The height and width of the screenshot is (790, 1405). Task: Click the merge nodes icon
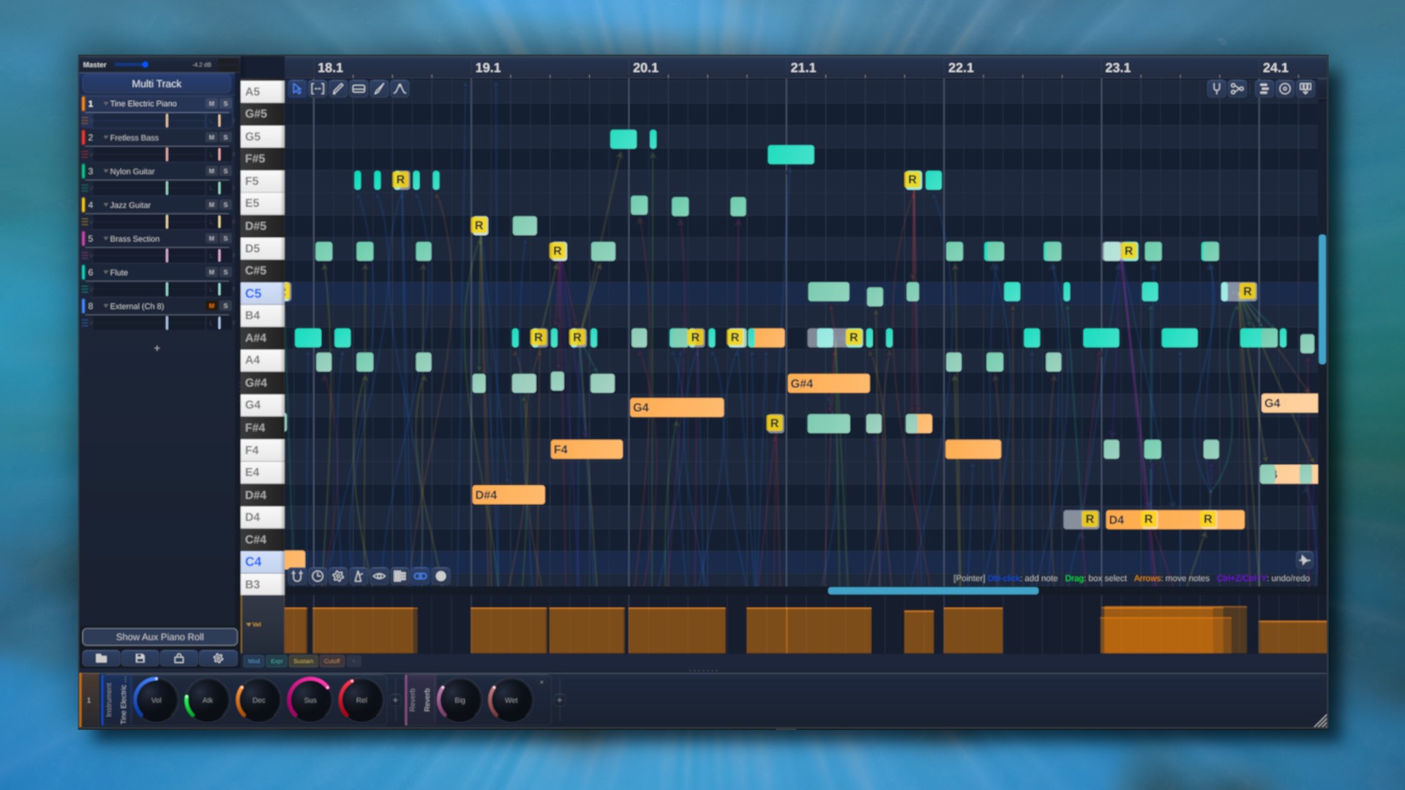[x=1237, y=89]
